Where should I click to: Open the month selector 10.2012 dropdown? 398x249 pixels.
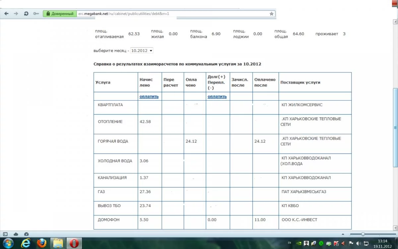coord(142,51)
